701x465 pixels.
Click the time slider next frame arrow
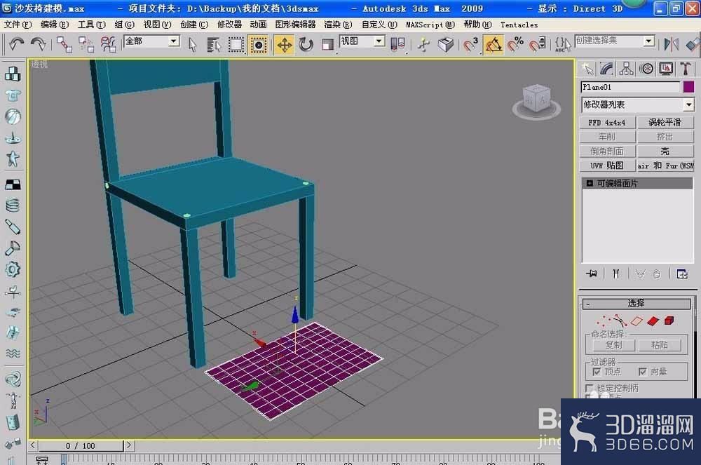pos(129,445)
